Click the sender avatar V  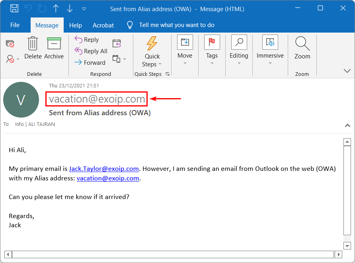tap(21, 100)
